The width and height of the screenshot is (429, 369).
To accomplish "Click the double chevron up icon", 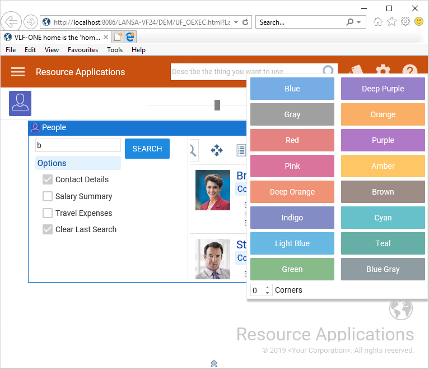I will pos(214,363).
